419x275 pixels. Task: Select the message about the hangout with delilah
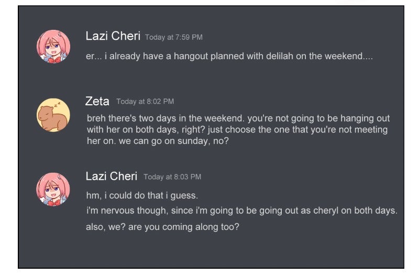pos(229,56)
